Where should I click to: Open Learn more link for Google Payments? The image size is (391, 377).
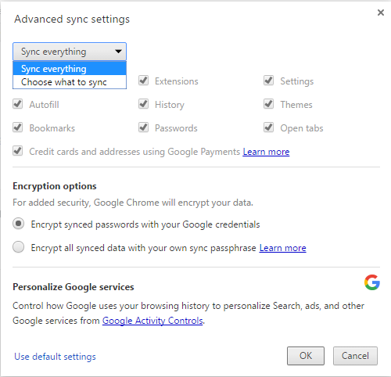pyautogui.click(x=266, y=152)
